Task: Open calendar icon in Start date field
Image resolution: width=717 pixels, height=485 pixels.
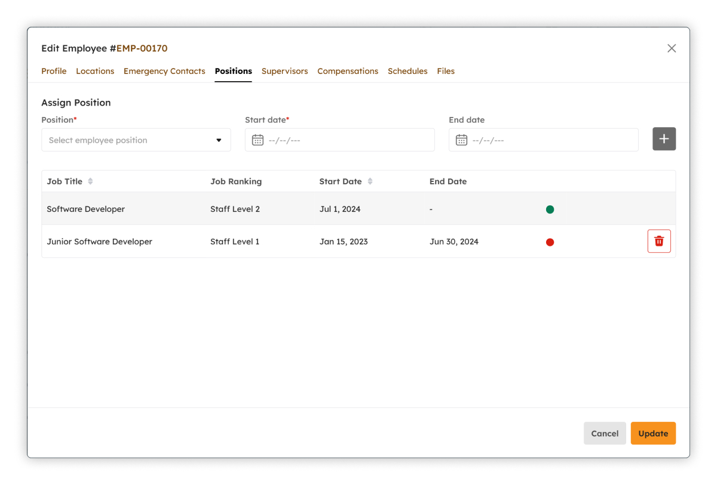Action: (258, 140)
